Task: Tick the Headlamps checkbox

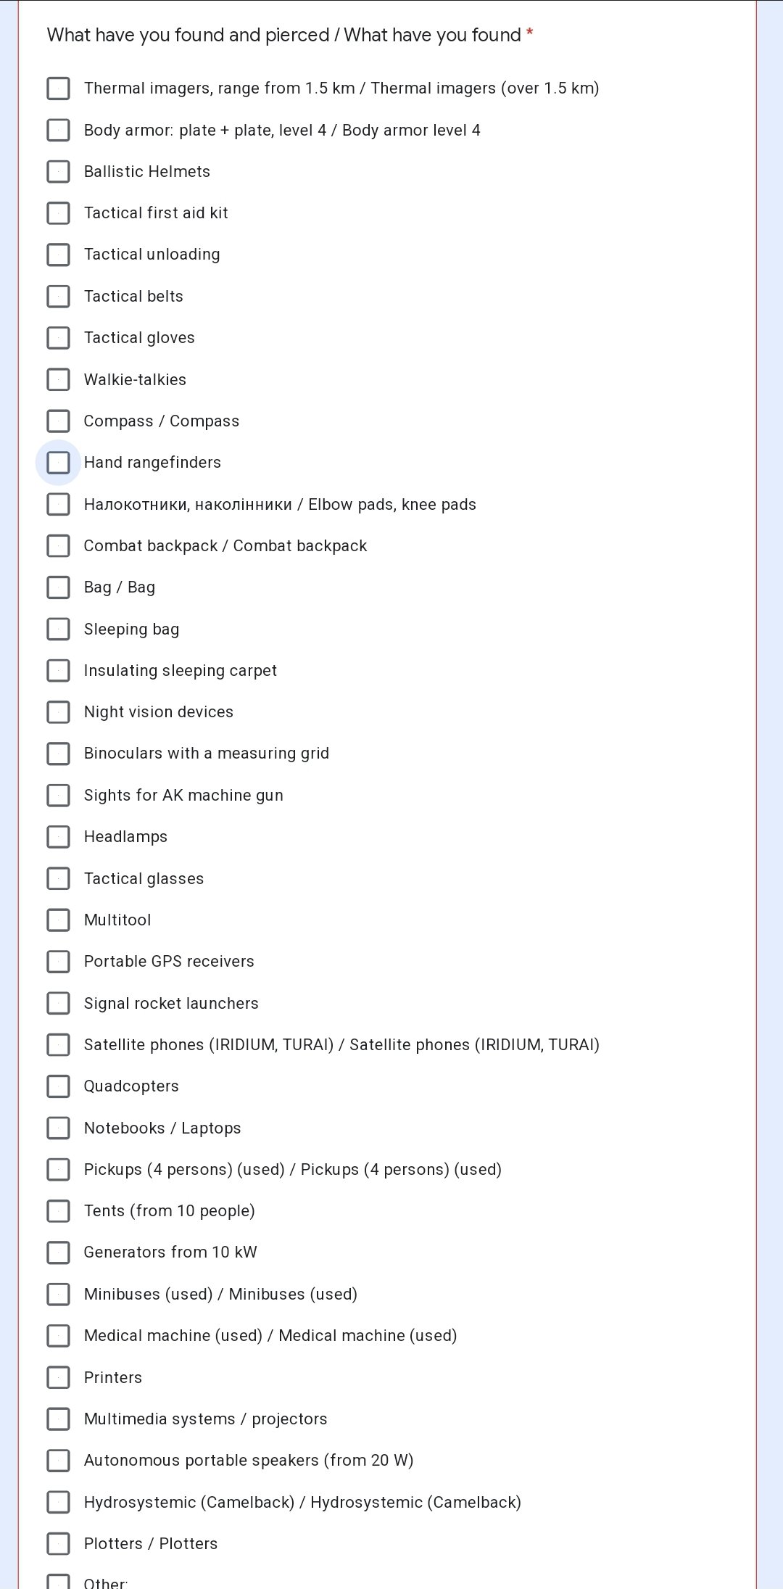Action: 58,837
